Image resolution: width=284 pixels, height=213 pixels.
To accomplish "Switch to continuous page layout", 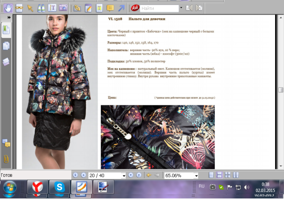I will [x=219, y=175].
